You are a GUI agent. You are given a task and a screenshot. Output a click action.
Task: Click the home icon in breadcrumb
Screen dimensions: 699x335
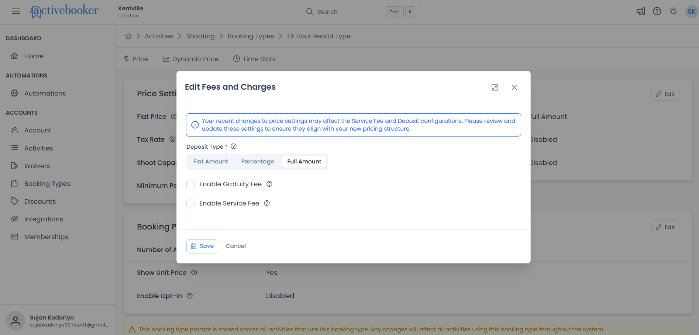point(128,36)
